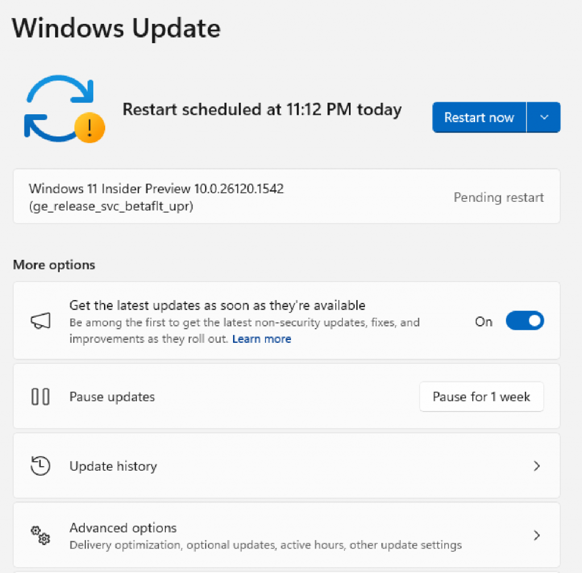Toggle off get the latest updates switch

[x=525, y=321]
